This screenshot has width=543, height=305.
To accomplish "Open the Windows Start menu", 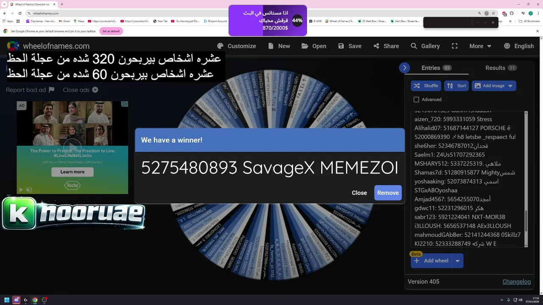I will (x=7, y=300).
